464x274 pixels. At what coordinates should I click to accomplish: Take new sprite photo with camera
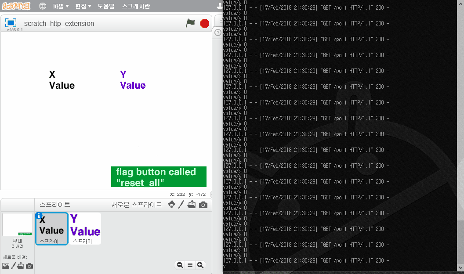click(203, 205)
